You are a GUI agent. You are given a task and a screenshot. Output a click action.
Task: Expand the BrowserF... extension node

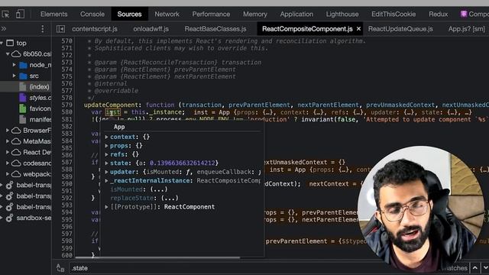point(8,131)
